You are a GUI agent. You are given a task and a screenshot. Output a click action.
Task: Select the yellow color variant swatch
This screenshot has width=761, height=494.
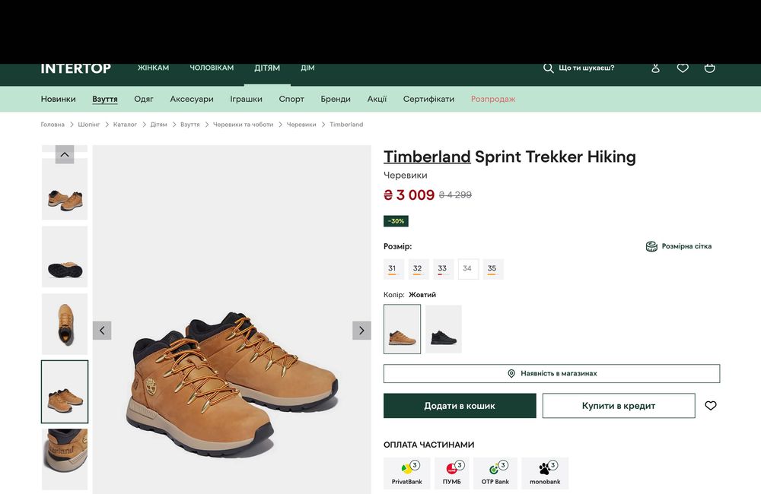click(x=403, y=329)
